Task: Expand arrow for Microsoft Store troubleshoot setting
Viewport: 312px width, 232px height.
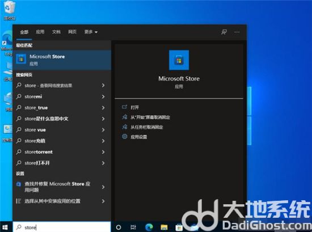Action: [x=103, y=187]
